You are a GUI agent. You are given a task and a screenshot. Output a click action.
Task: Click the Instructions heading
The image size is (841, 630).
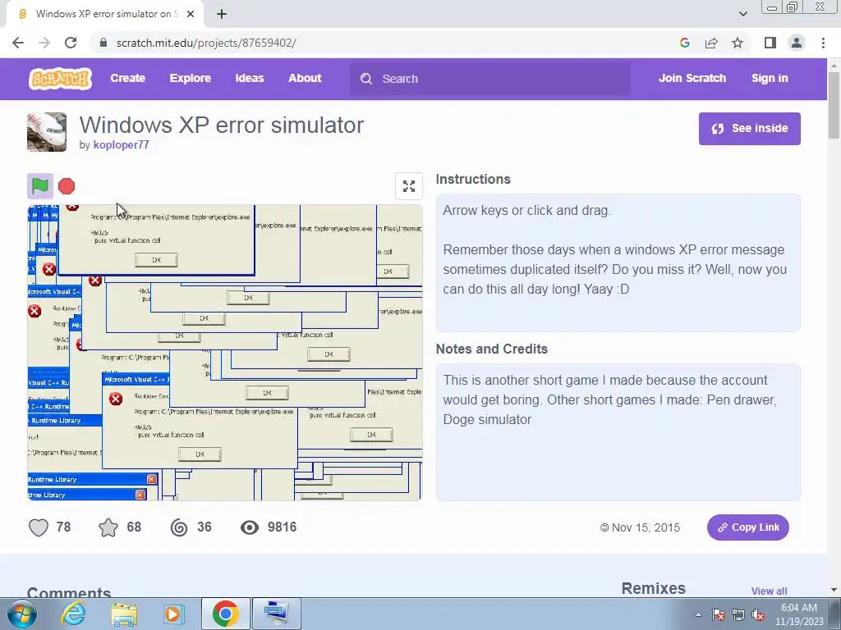[473, 180]
